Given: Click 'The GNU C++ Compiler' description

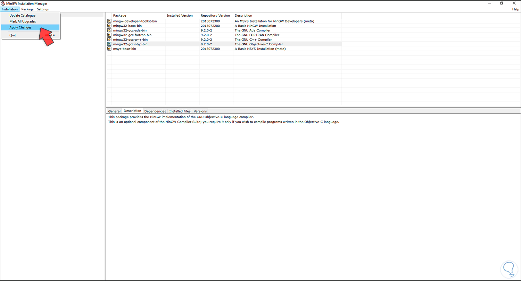Looking at the screenshot, I should tap(253, 39).
